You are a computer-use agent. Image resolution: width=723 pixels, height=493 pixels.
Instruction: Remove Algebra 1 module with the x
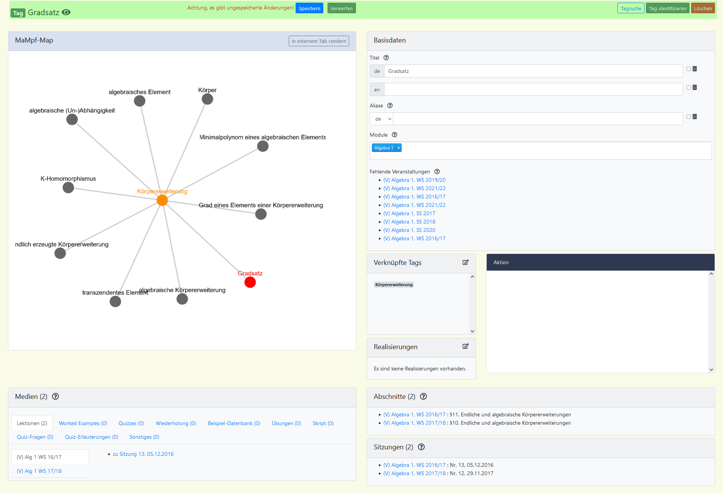click(x=399, y=148)
